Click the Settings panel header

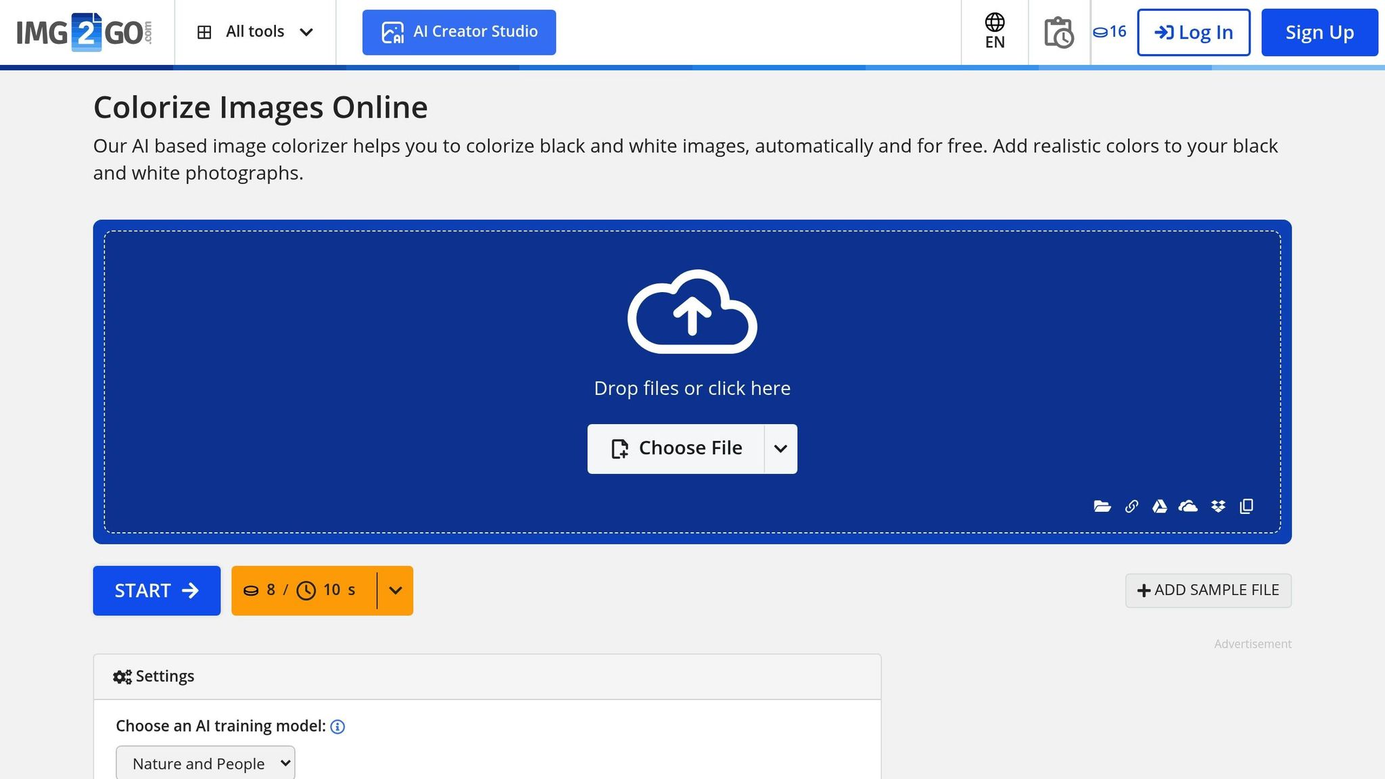point(487,677)
